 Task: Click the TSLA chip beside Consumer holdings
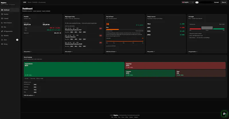tap(35, 90)
